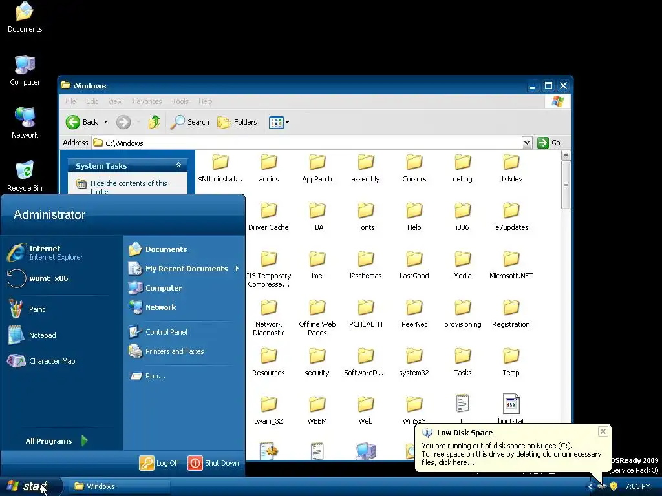
Task: Click the C:\Windows address field
Action: (307, 143)
